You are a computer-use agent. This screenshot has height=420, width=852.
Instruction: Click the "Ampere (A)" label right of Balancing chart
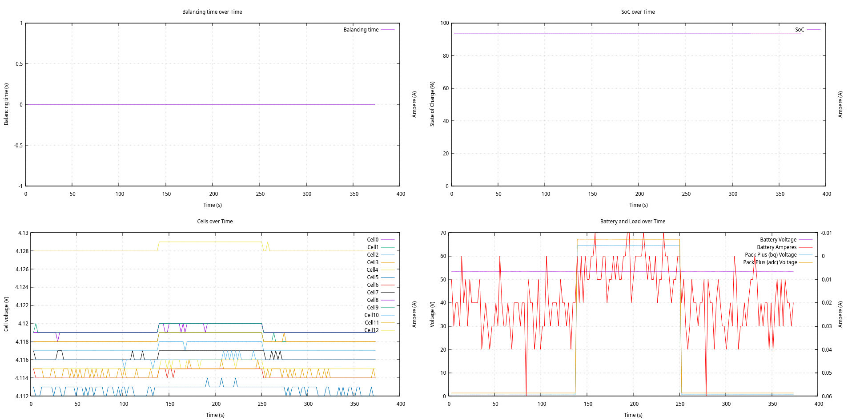414,104
